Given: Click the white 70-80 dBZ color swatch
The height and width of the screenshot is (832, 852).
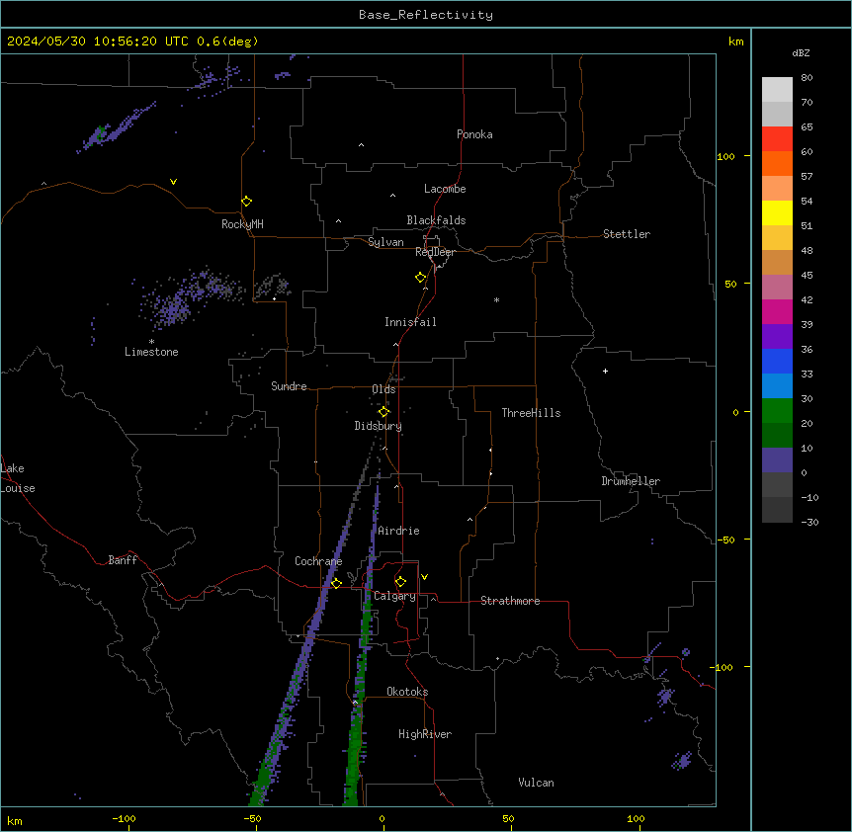Looking at the screenshot, I should click(777, 89).
